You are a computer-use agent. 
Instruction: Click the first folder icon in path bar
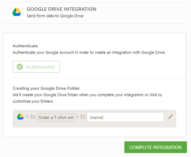[33, 117]
